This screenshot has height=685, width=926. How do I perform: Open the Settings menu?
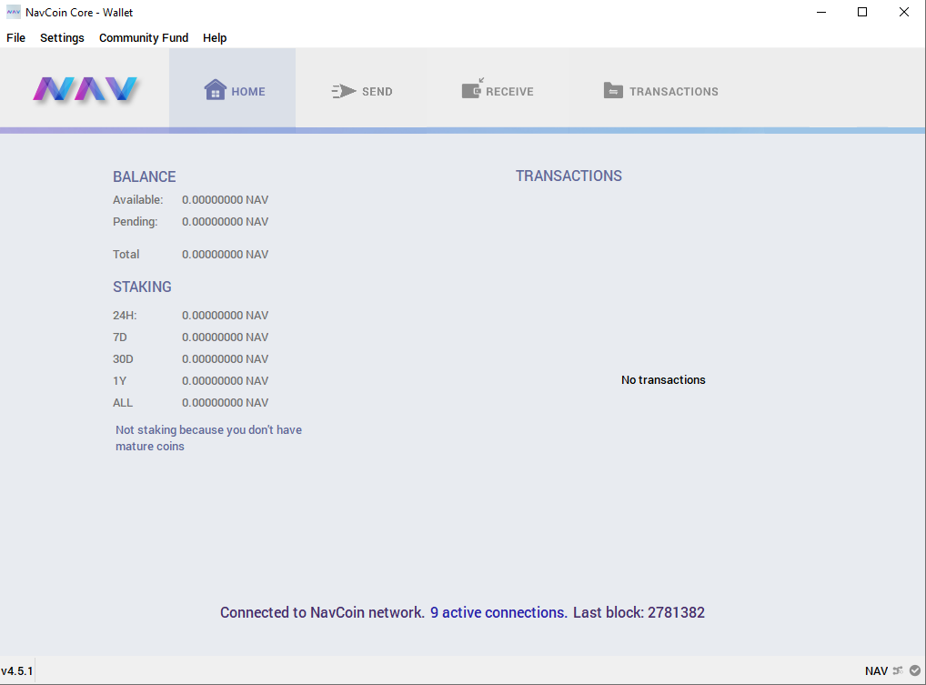62,38
